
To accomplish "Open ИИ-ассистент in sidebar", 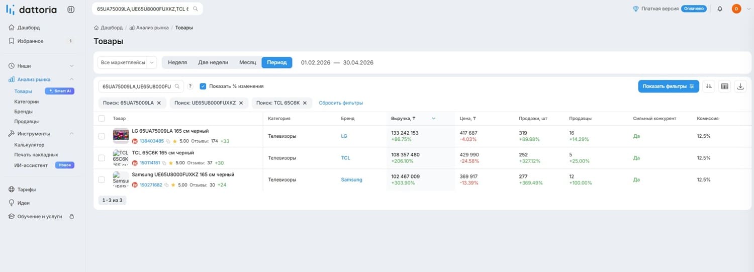I will point(31,165).
